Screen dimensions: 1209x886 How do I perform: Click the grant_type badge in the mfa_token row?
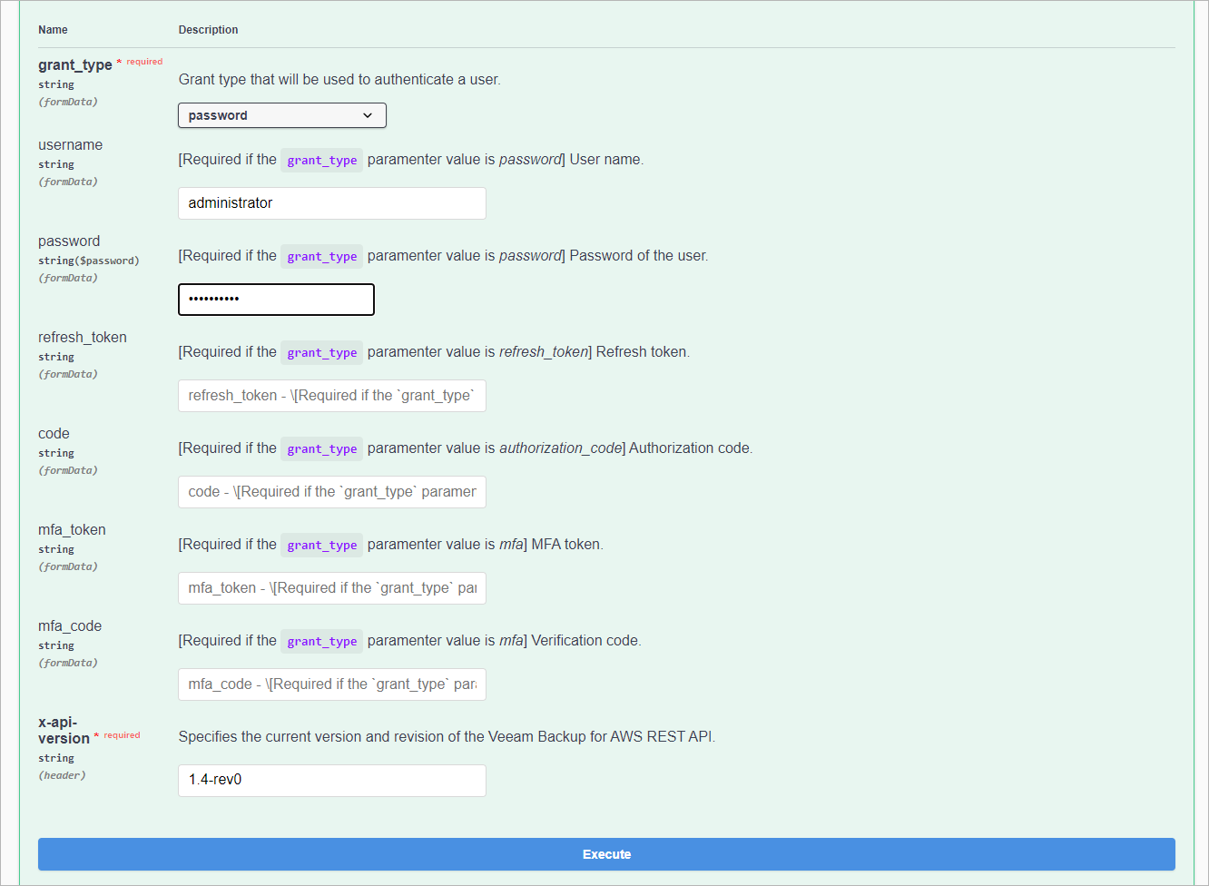[x=321, y=545]
